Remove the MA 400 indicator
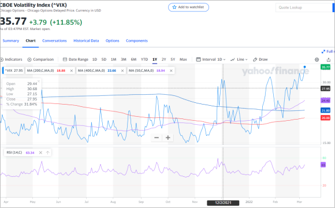Screen dimensions: 335x208 [x=122, y=70]
